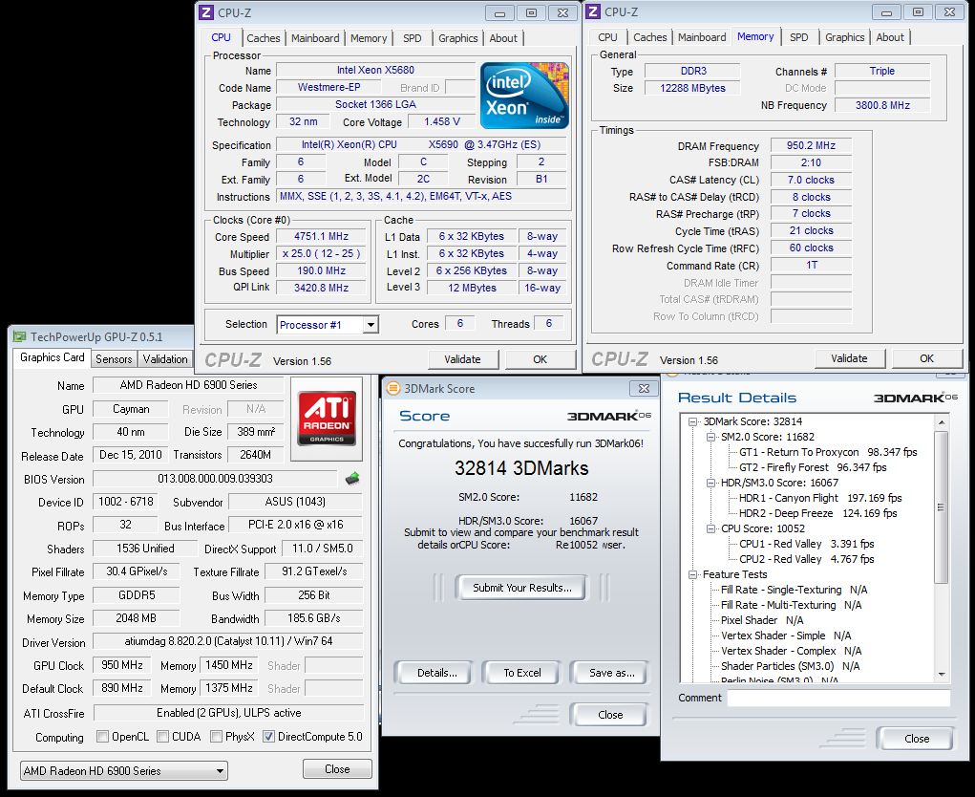Click OK in the left CPU-Z window
975x797 pixels.
pyautogui.click(x=540, y=359)
